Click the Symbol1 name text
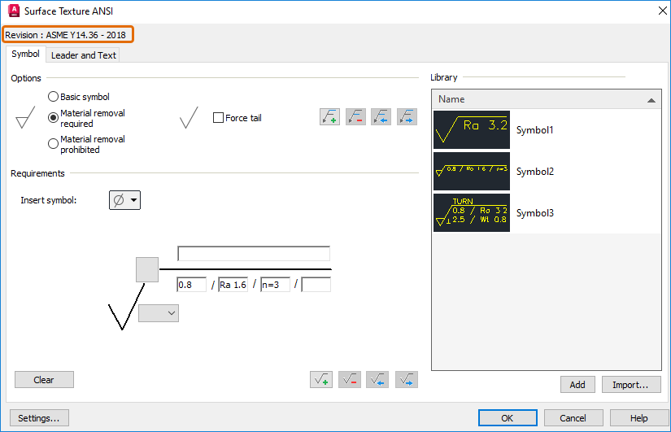This screenshot has height=432, width=671. (534, 130)
